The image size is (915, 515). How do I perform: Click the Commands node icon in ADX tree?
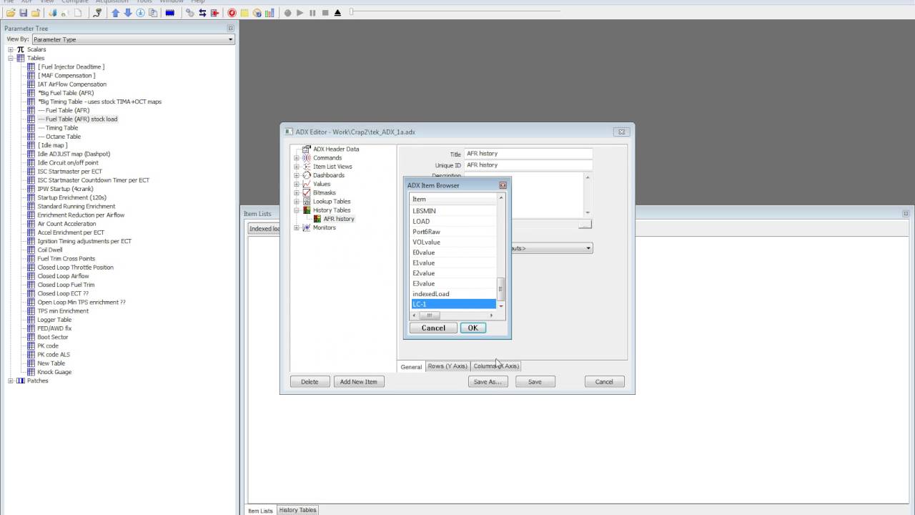pyautogui.click(x=307, y=157)
